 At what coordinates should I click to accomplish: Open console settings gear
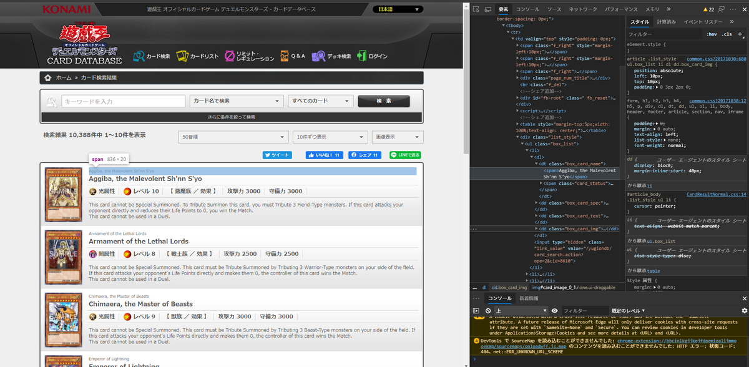click(x=744, y=310)
